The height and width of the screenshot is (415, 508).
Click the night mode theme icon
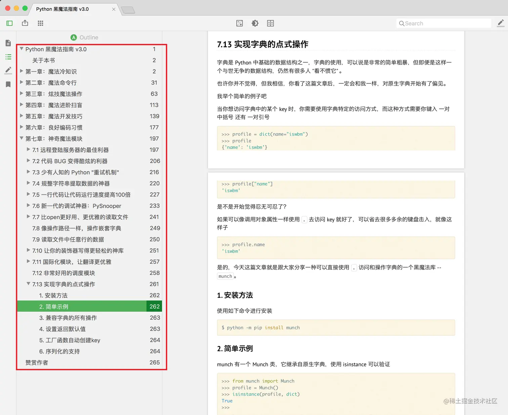coord(255,23)
